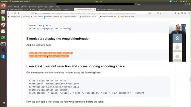
Task: Show all applications grid
Action: pos(3,104)
